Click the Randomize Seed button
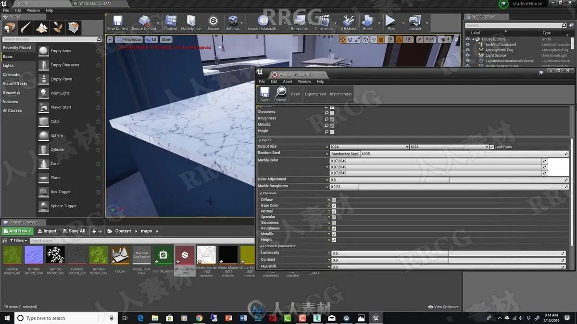577x324 pixels. [345, 154]
